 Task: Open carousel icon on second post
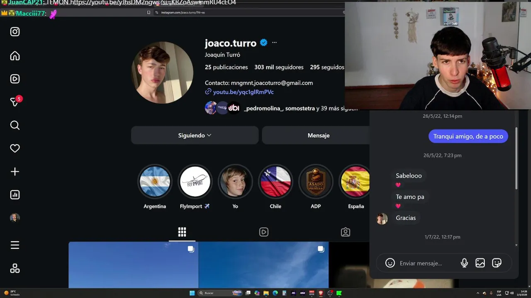click(x=321, y=249)
